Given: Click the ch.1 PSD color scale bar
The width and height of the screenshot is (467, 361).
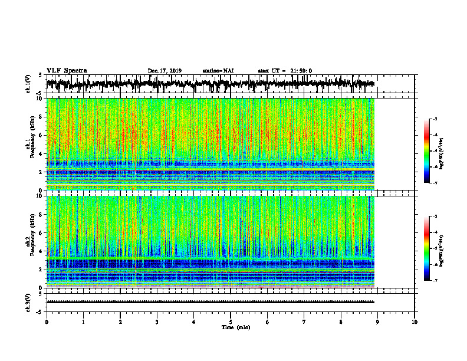Looking at the screenshot, I should click(426, 151).
